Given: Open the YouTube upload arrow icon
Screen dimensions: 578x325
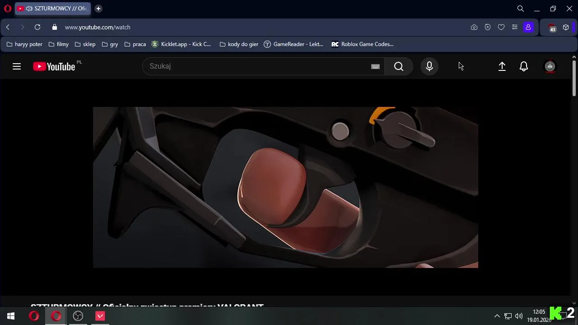Looking at the screenshot, I should (x=502, y=66).
